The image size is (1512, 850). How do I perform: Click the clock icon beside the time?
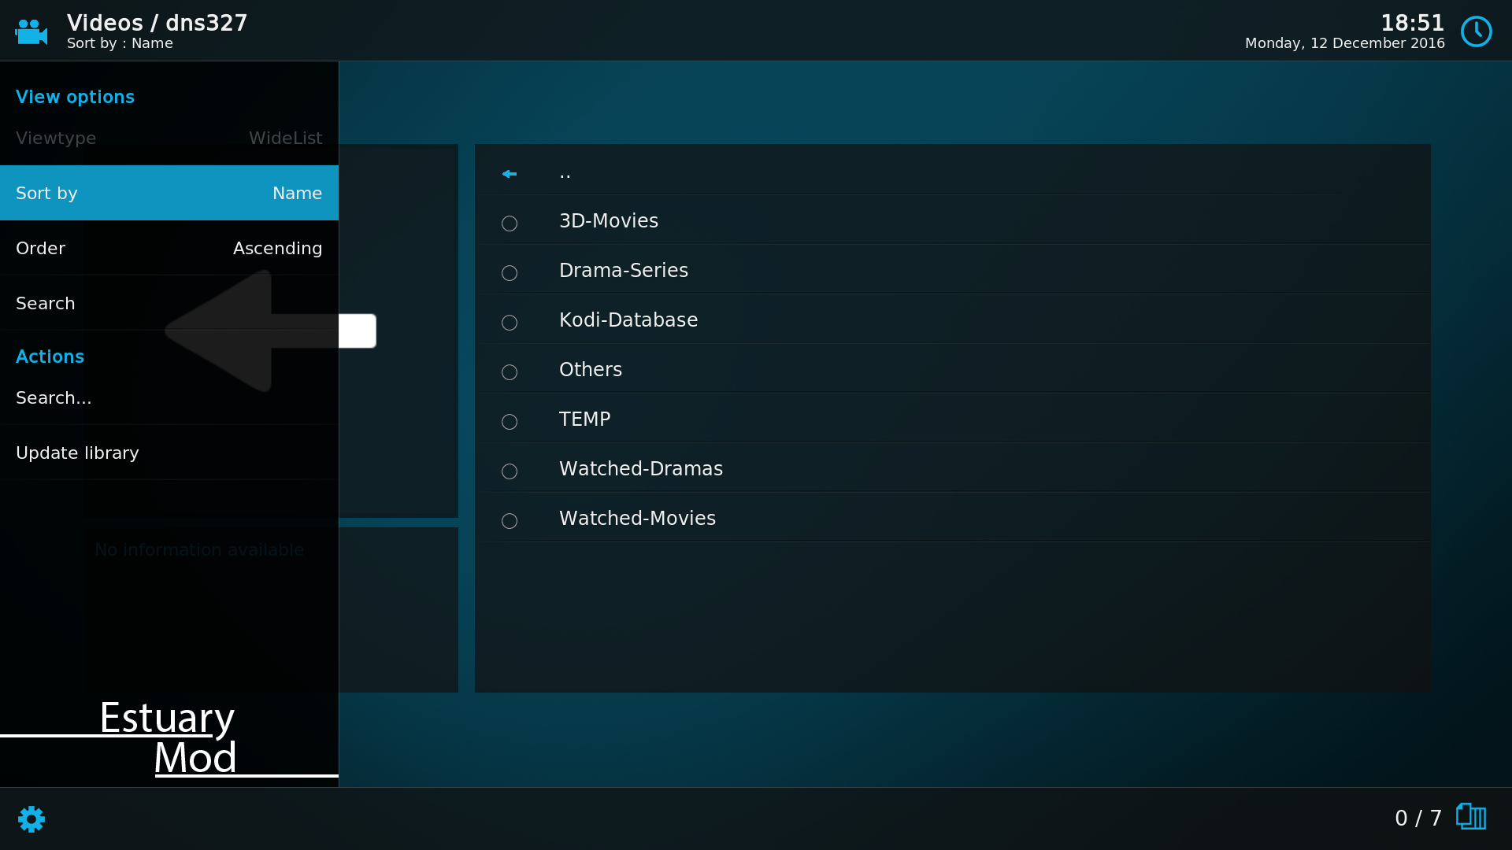(x=1476, y=31)
